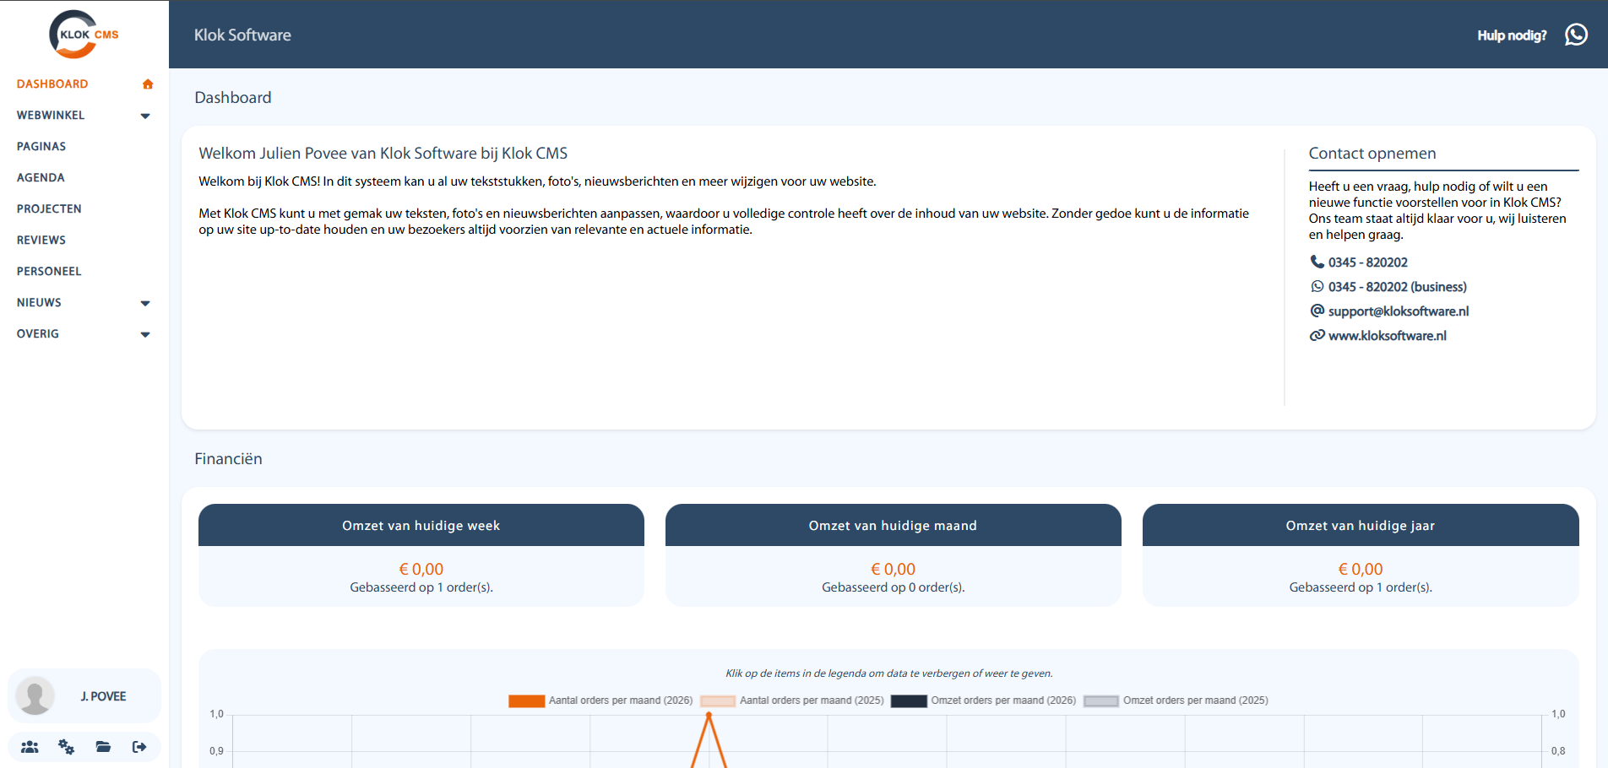Click the Hulp nodig? link
1608x768 pixels.
point(1512,35)
